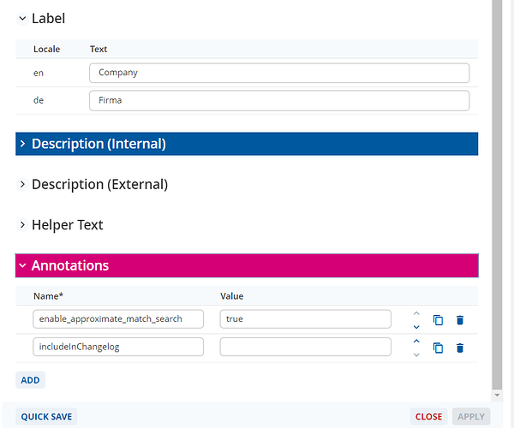Click the QUICK SAVE button
Image resolution: width=514 pixels, height=428 pixels.
[x=46, y=417]
